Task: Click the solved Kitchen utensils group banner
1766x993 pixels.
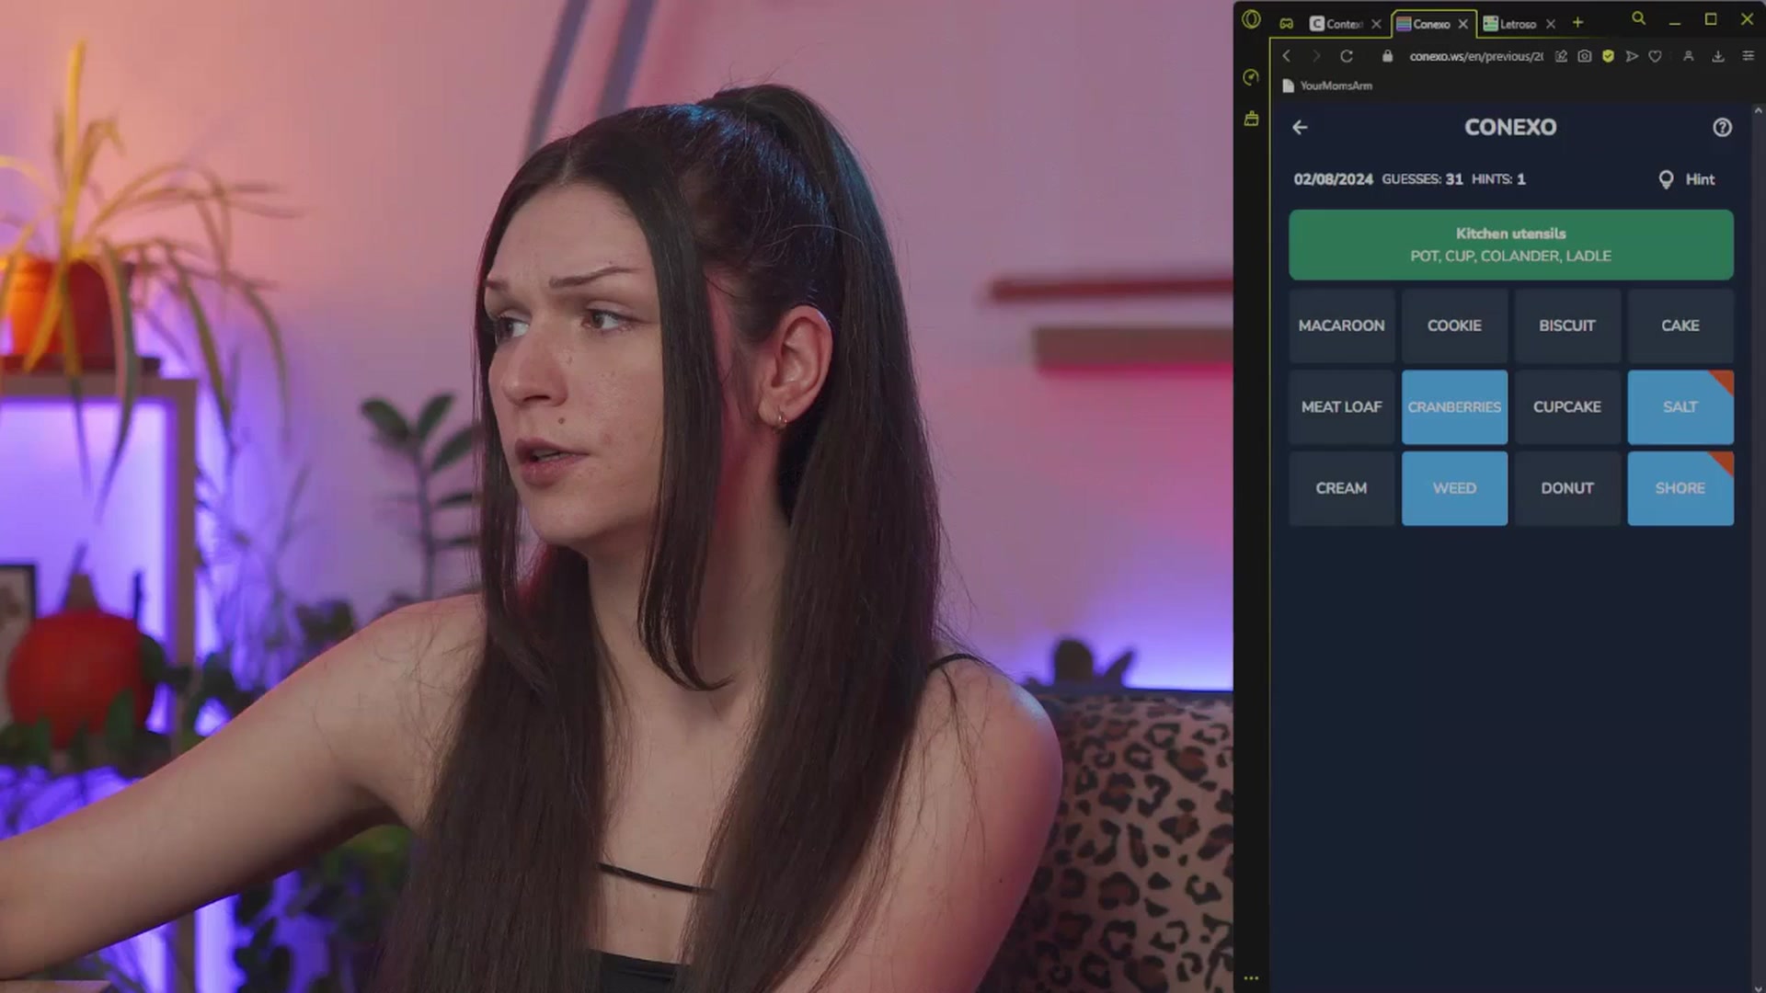Action: click(1511, 245)
